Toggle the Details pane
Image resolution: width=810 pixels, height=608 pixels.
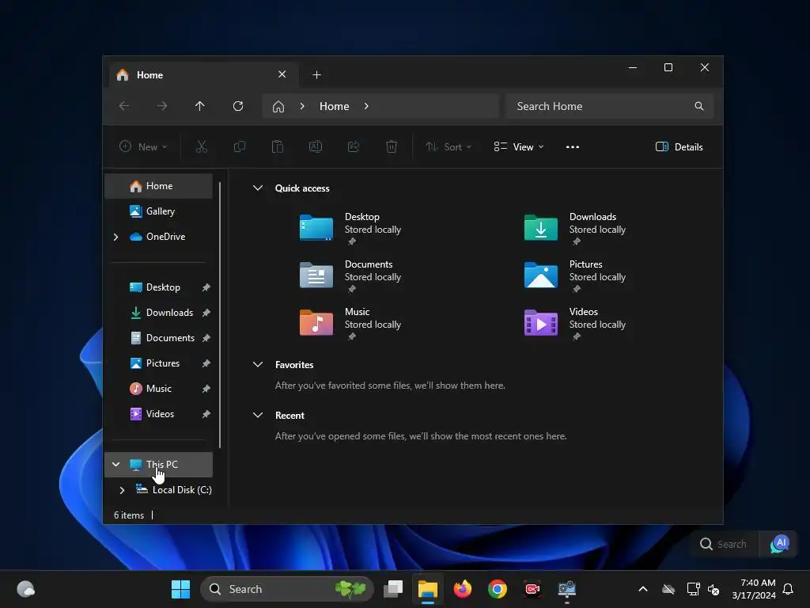pyautogui.click(x=679, y=146)
